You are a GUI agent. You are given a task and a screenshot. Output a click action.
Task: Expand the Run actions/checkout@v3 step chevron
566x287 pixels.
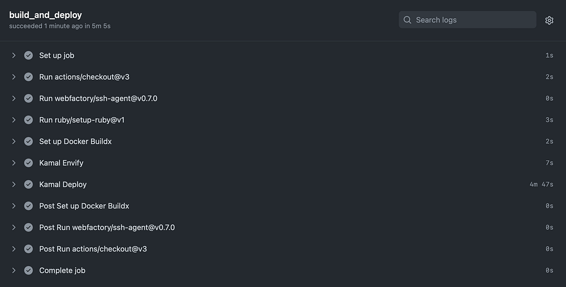[x=14, y=77]
